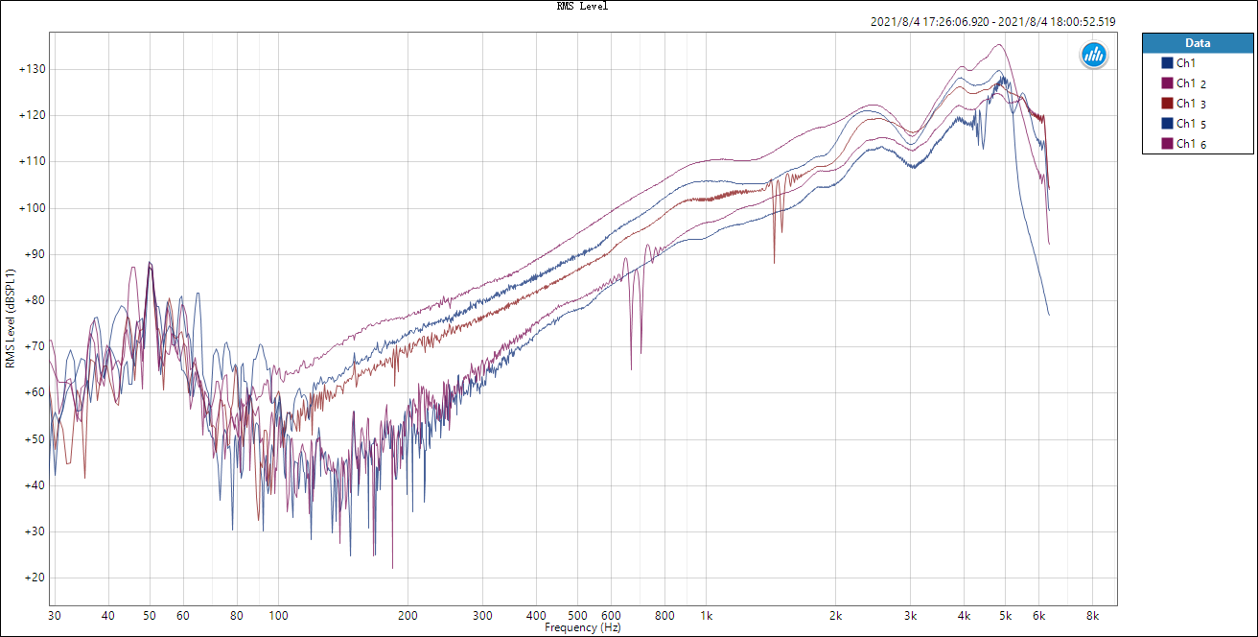Click the 8k tick on the frequency axis
The image size is (1258, 637).
click(x=1092, y=615)
